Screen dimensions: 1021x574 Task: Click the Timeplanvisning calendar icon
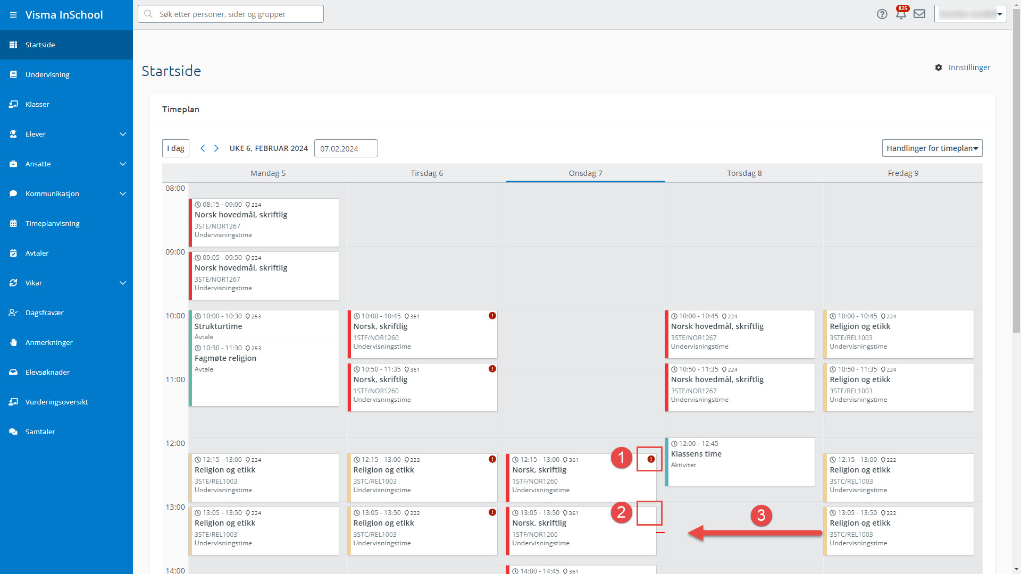point(13,223)
